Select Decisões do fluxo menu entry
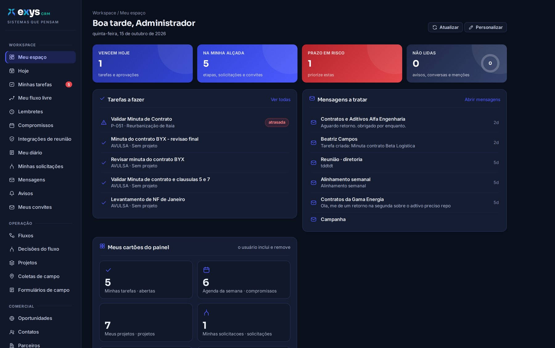This screenshot has height=348, width=555. coord(40,249)
